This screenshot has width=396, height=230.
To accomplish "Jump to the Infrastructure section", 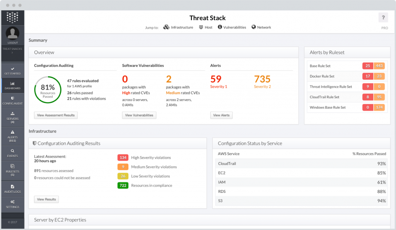I will click(x=178, y=27).
